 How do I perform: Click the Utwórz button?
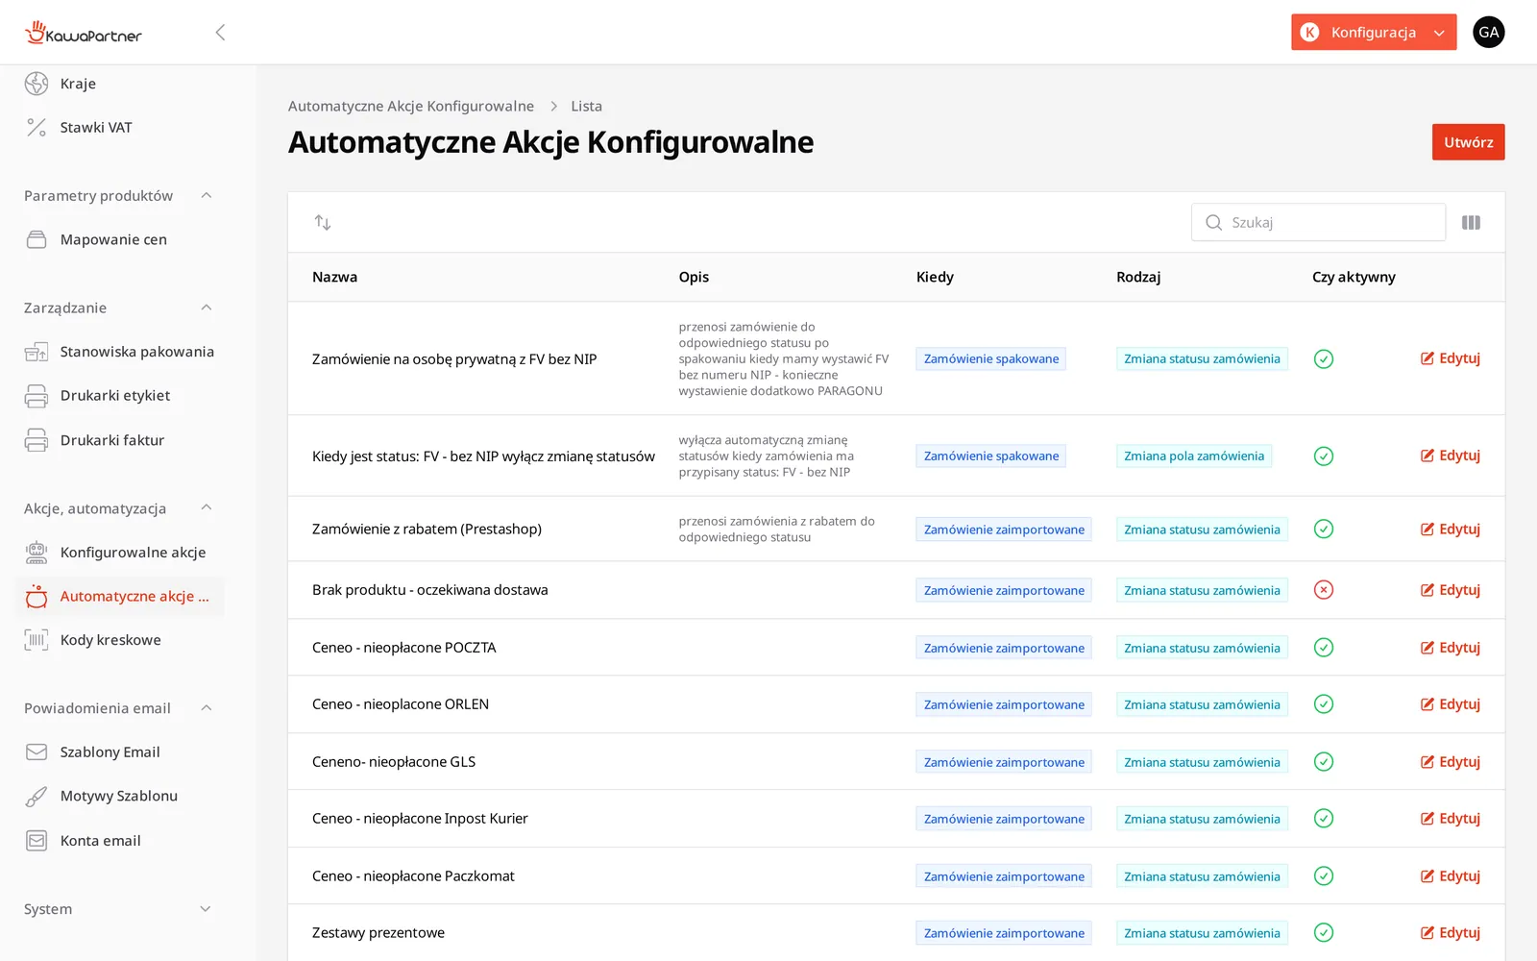pyautogui.click(x=1468, y=142)
